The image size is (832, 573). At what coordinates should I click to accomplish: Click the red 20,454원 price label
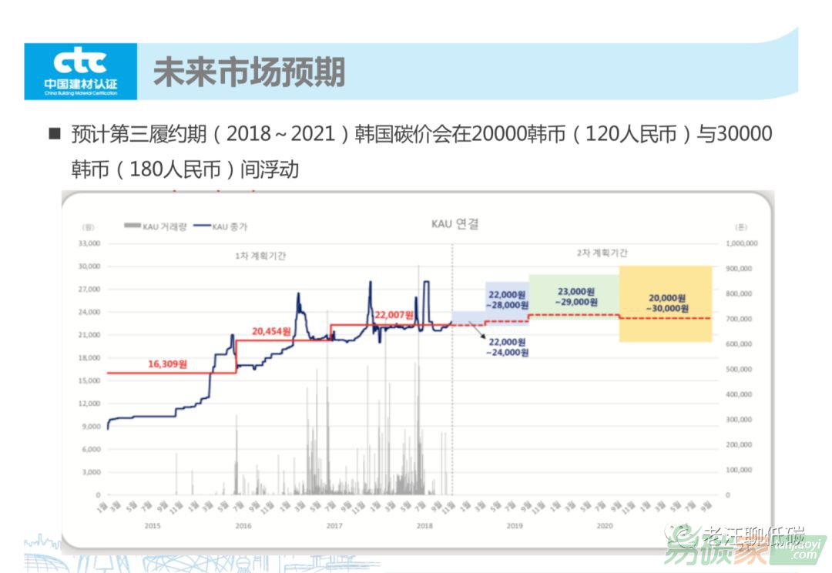tap(271, 331)
